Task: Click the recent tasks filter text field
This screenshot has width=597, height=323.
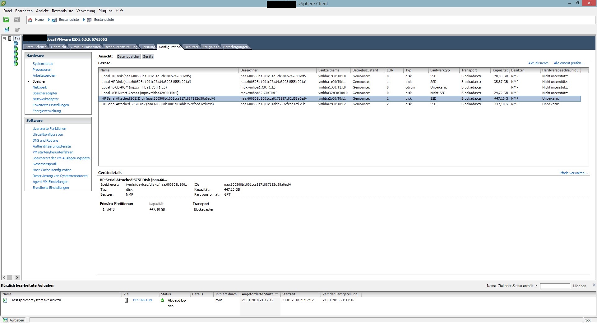Action: (x=555, y=286)
